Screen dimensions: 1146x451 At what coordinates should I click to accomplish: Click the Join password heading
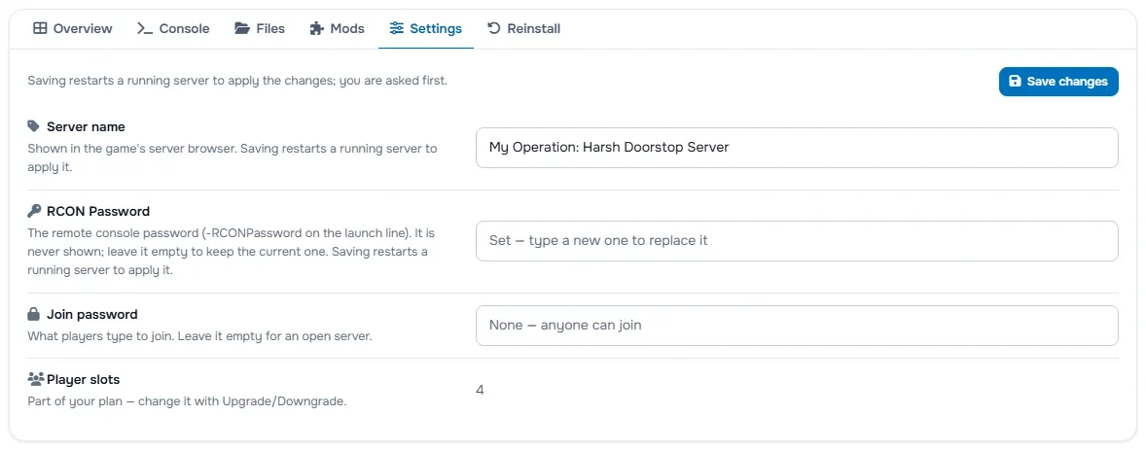coord(92,315)
